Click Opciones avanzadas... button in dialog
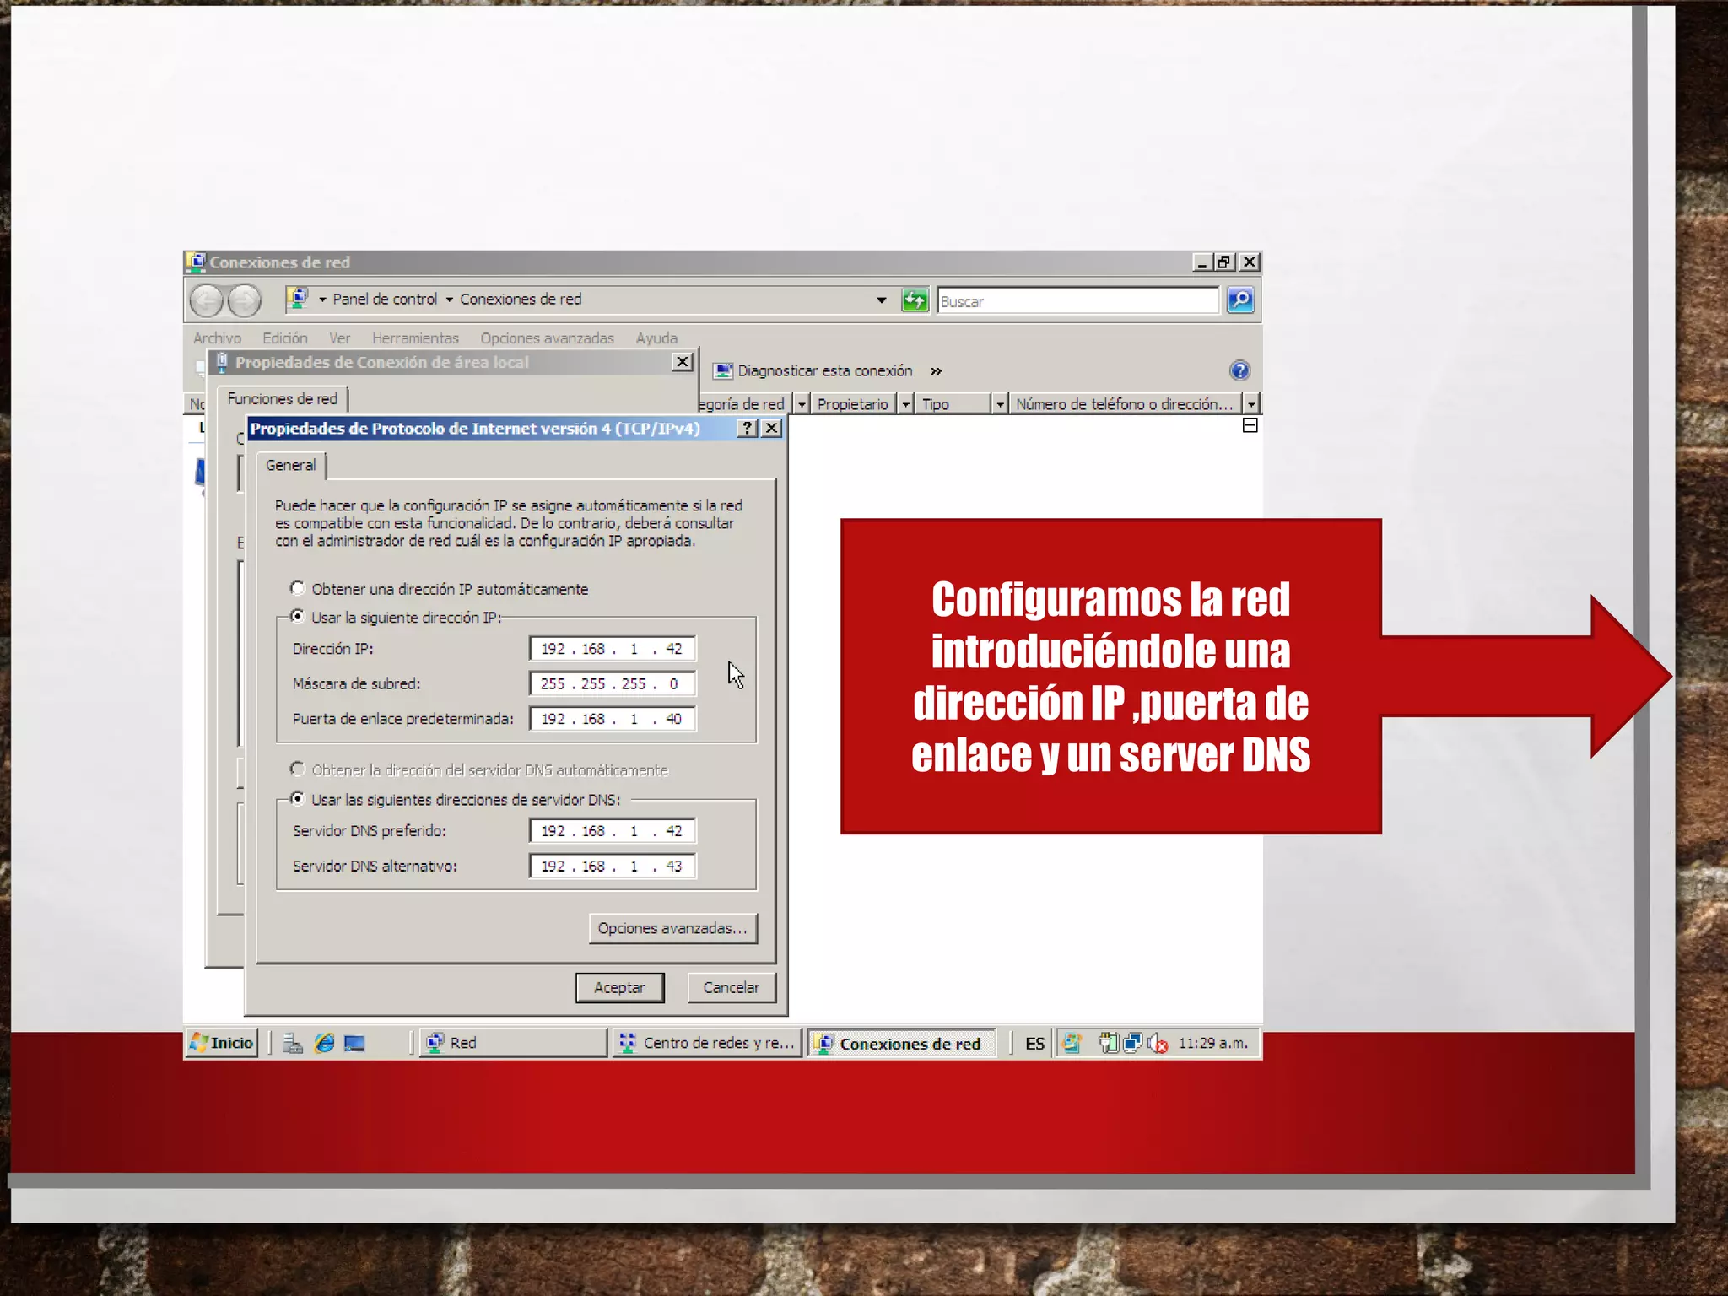This screenshot has height=1296, width=1728. [x=672, y=928]
